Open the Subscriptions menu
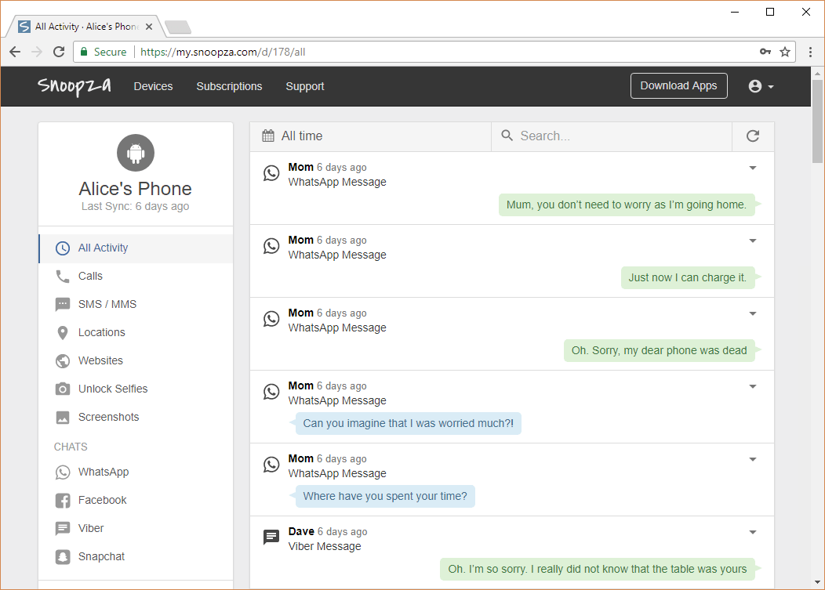This screenshot has width=825, height=590. tap(229, 86)
